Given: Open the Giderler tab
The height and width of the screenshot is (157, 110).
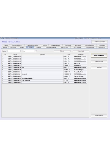Looking at the screenshot, I should pyautogui.click(x=38, y=47).
